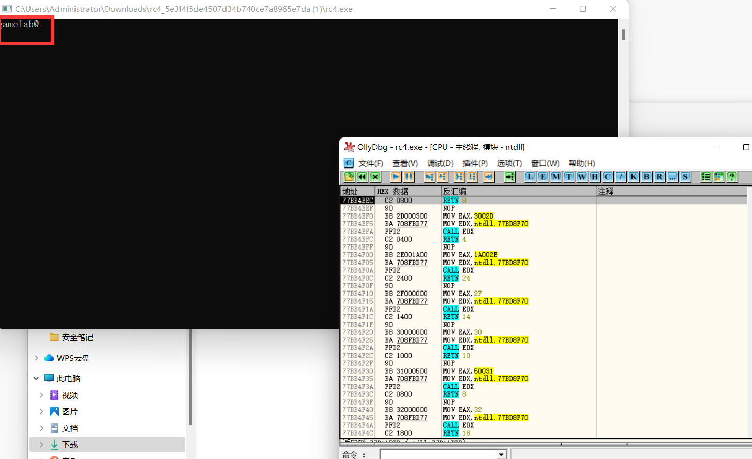Click the Restart program rewind icon
The width and height of the screenshot is (752, 459).
pyautogui.click(x=363, y=177)
